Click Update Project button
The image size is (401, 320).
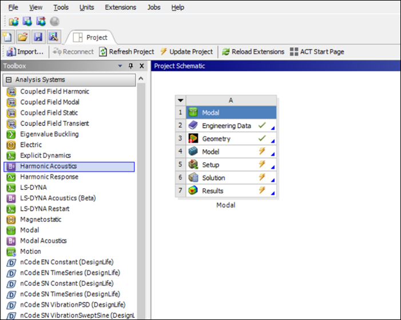[x=186, y=52]
